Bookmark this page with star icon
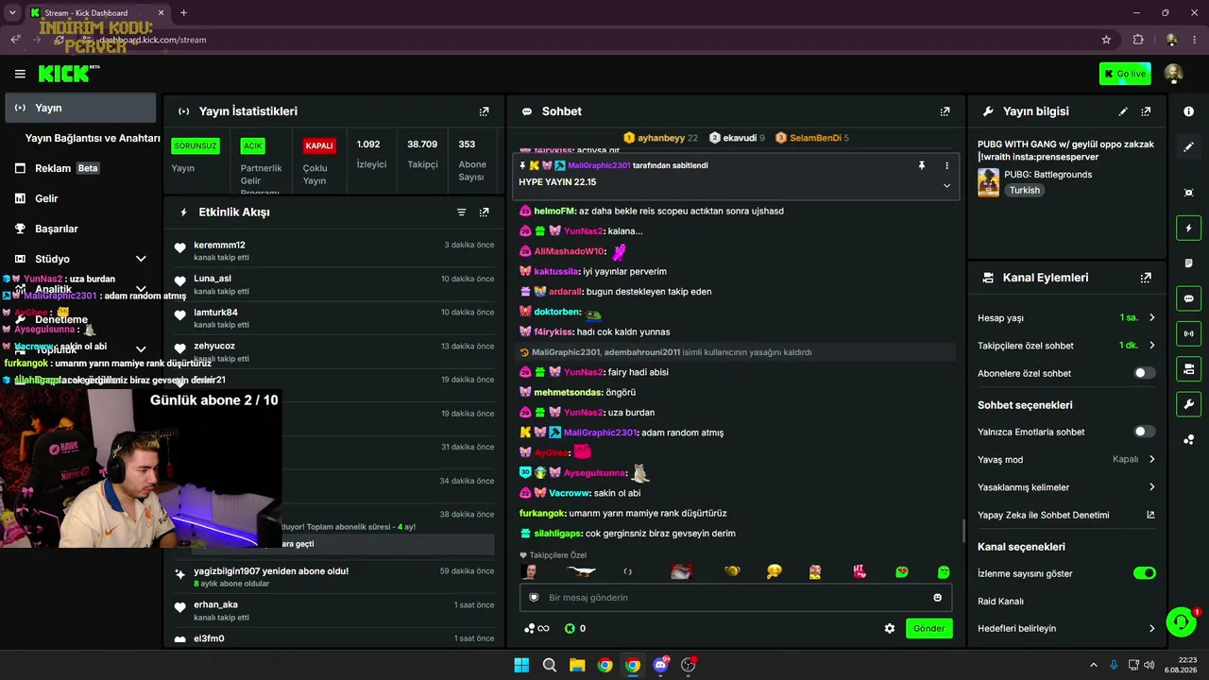The image size is (1209, 680). point(1106,40)
